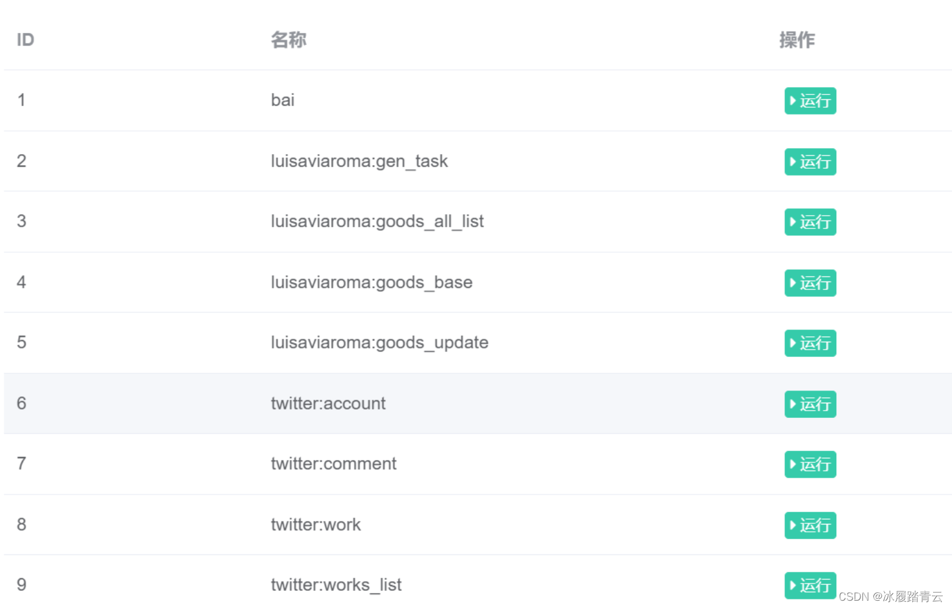Click ID cell of the bai row
Viewport: 952px width, 608px height.
click(21, 100)
